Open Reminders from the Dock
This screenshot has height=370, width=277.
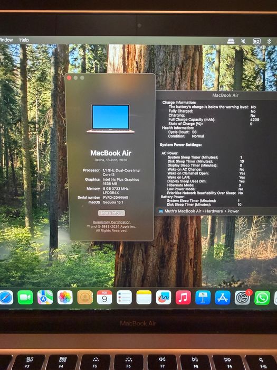pos(124,297)
